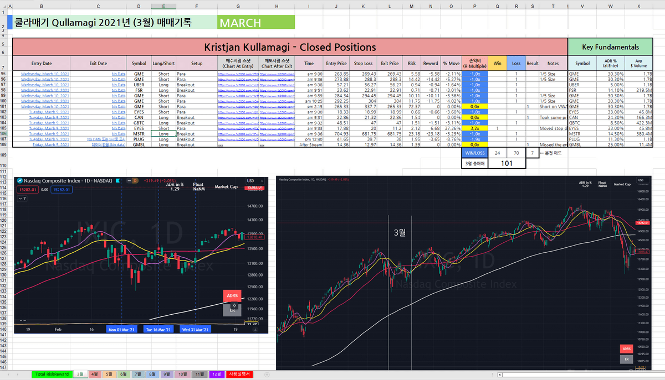Open the Wednesday, March 10 entry date link in row 95
The image size is (665, 380).
tap(45, 74)
